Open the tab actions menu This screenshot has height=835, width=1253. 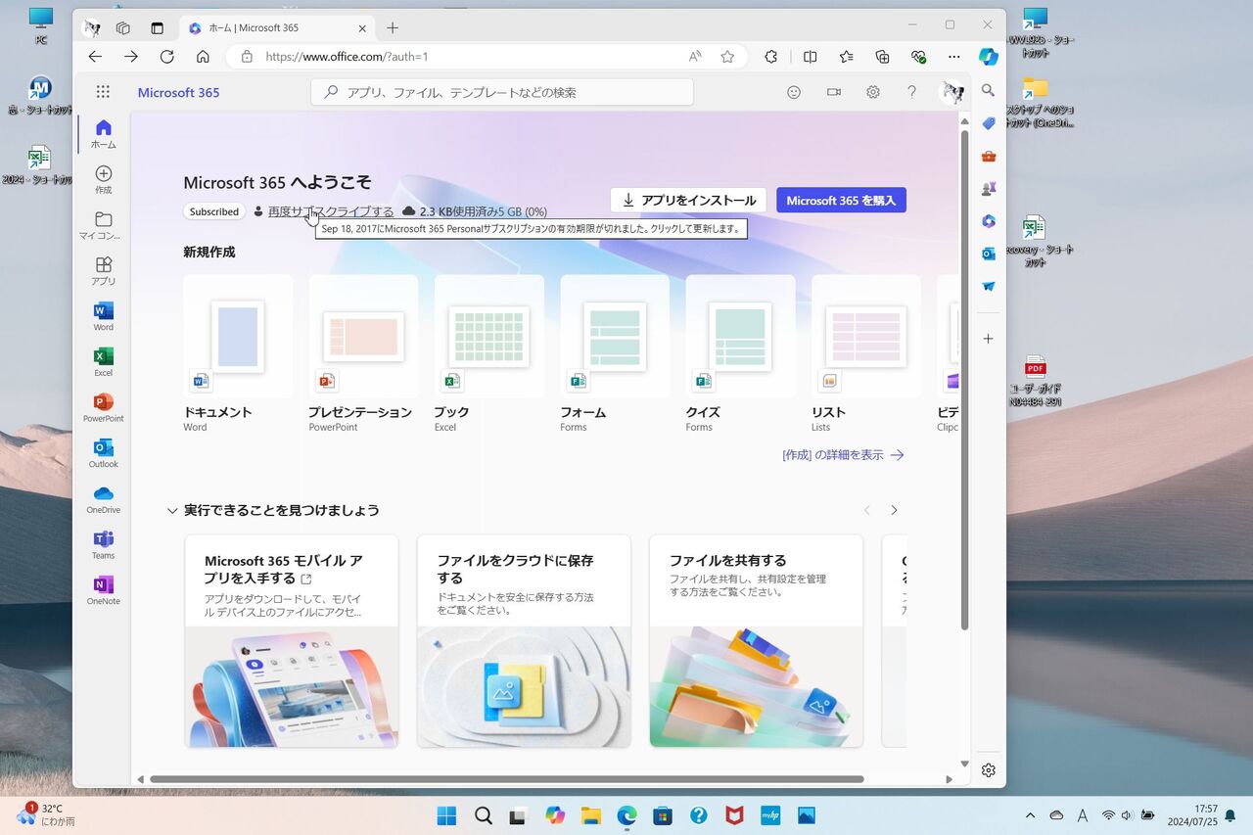(157, 27)
